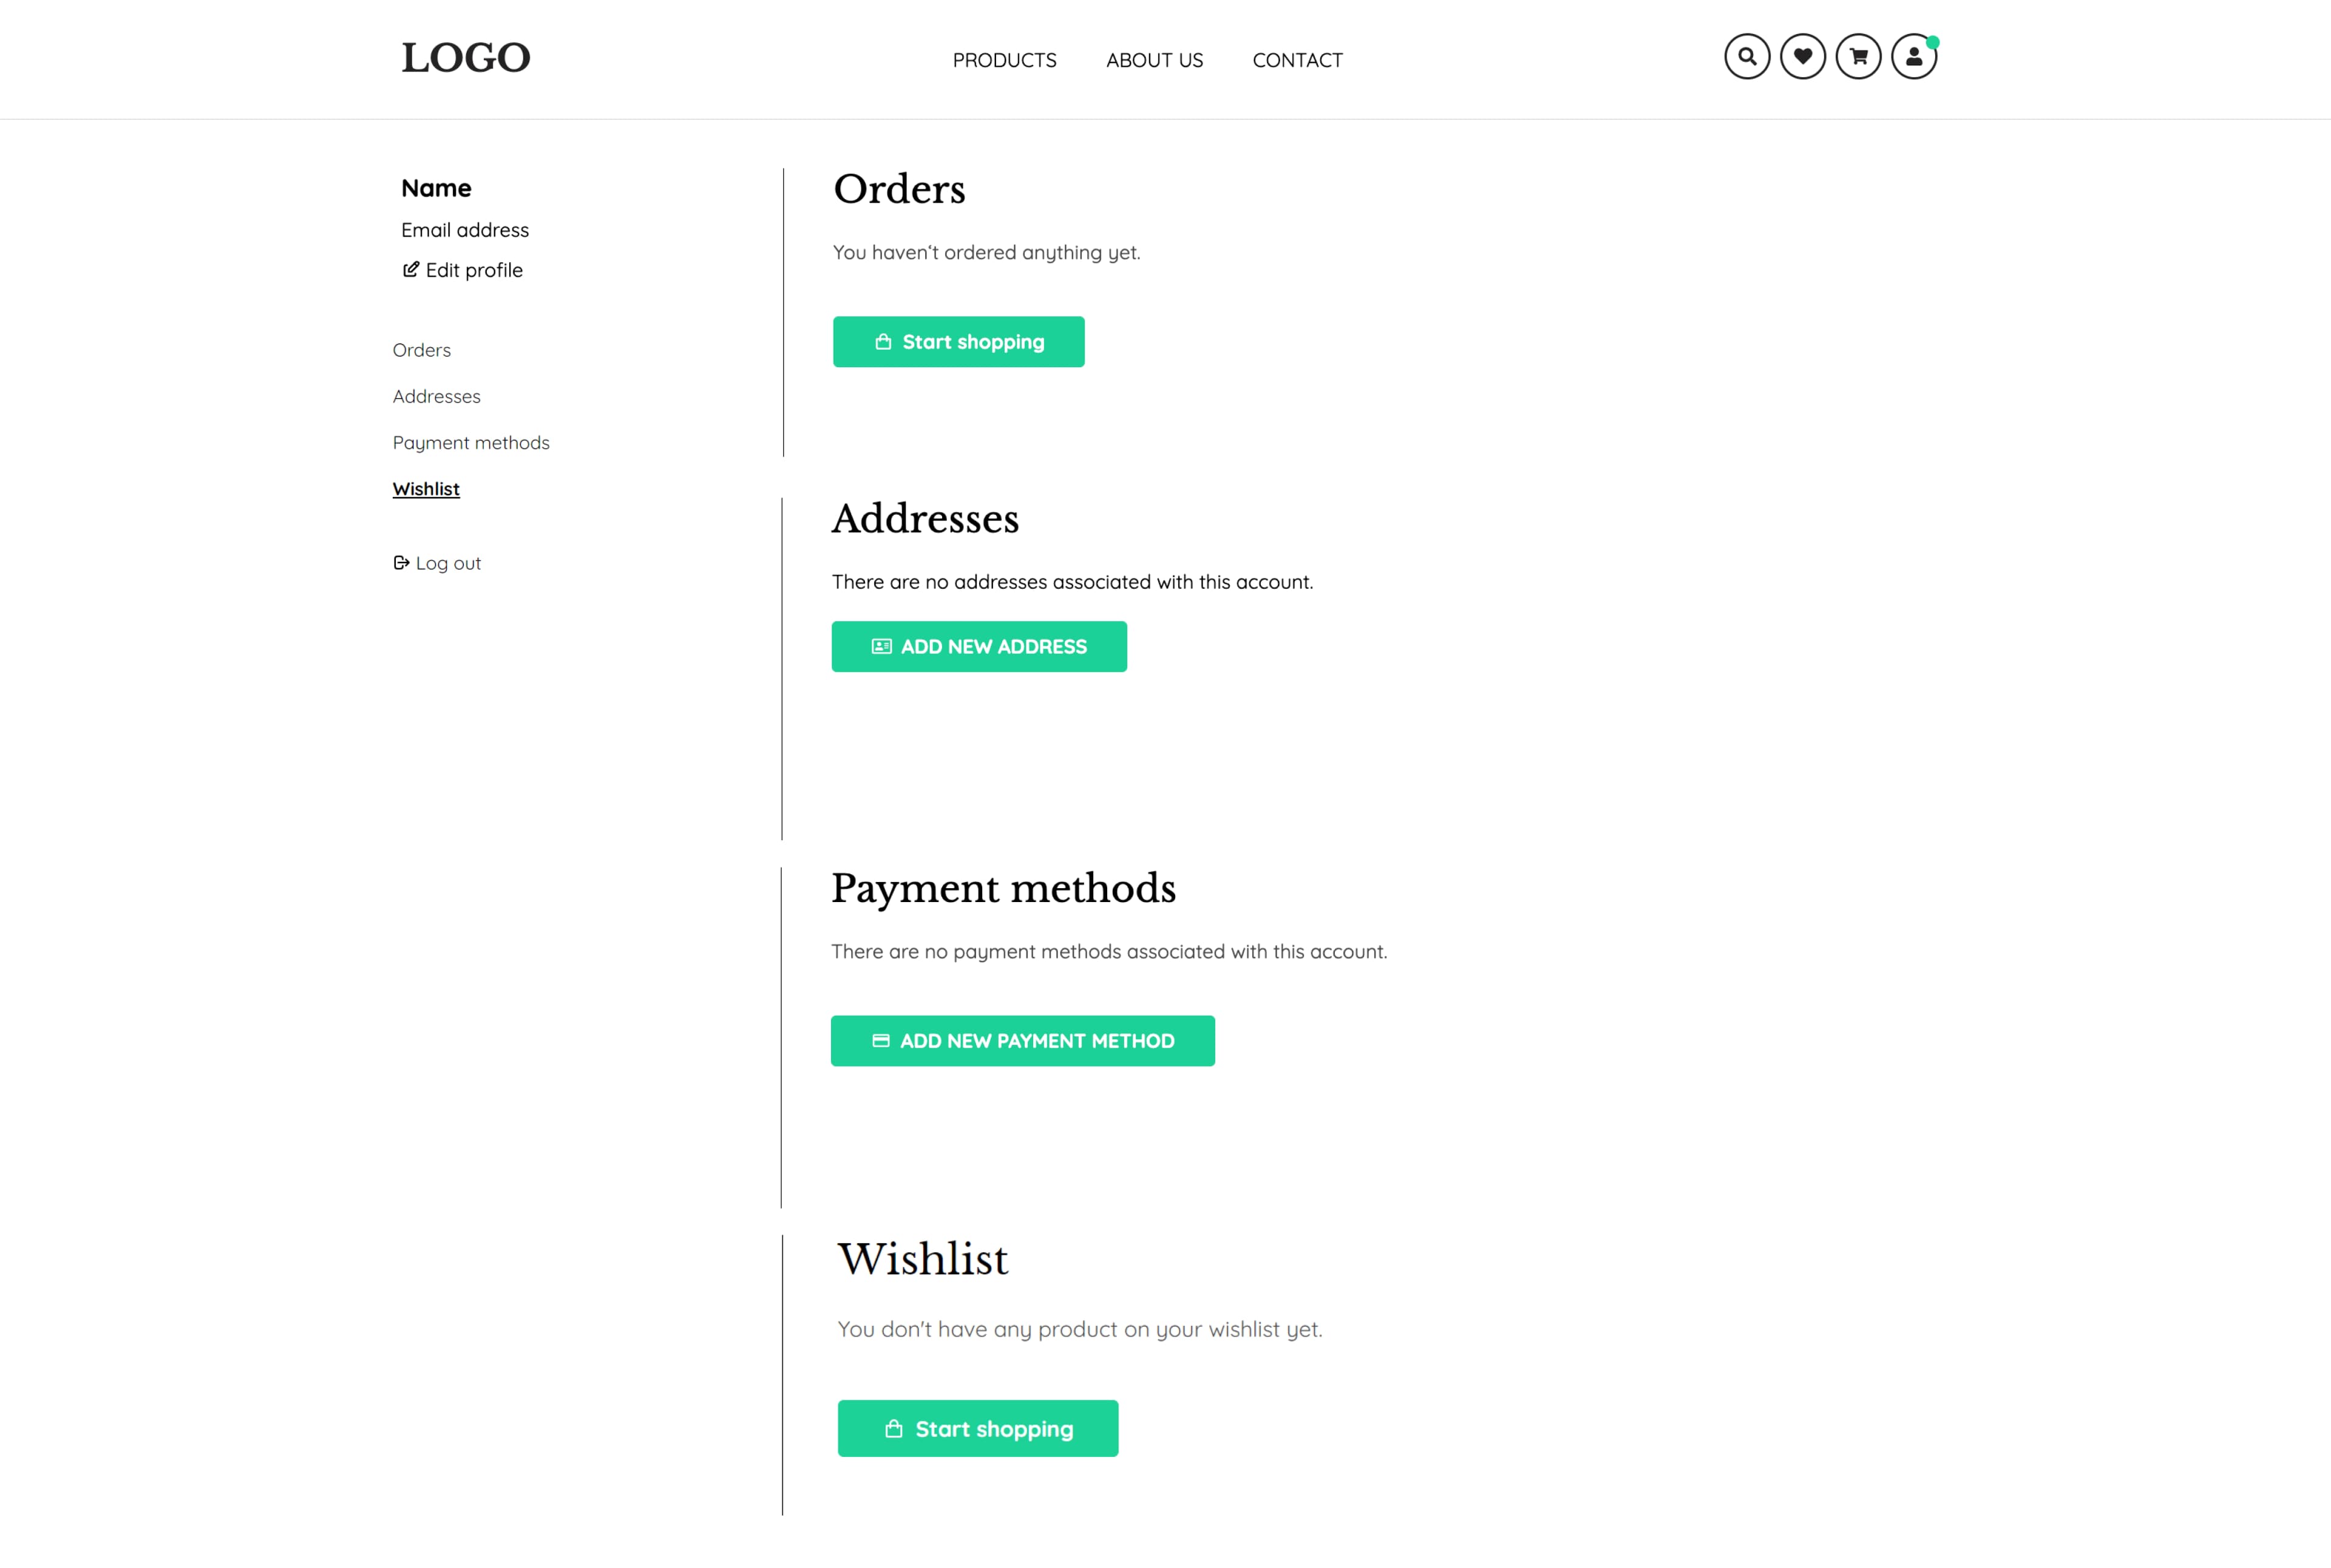
Task: Click the user account icon with notification dot
Action: (x=1913, y=57)
